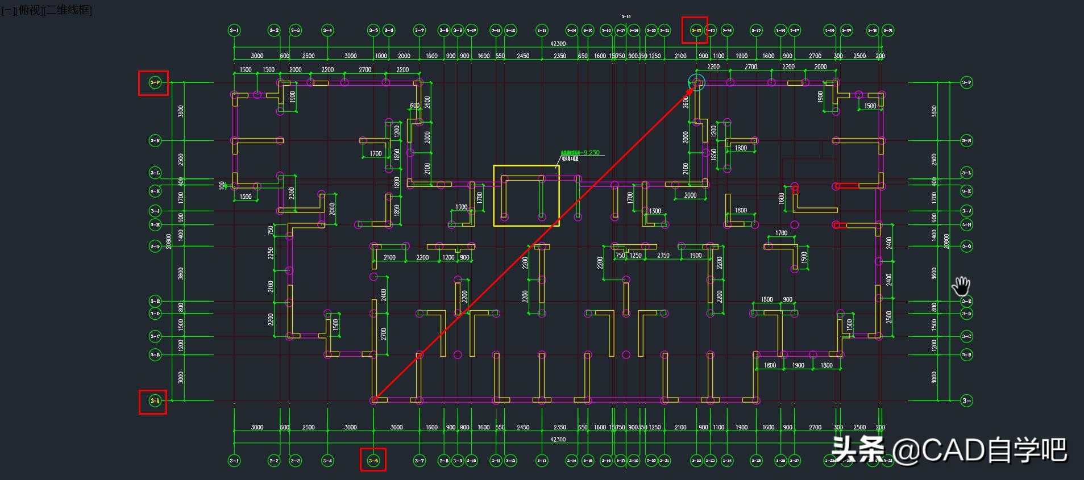Select the left-side axis bubble 3-A
The width and height of the screenshot is (1084, 480).
(155, 400)
